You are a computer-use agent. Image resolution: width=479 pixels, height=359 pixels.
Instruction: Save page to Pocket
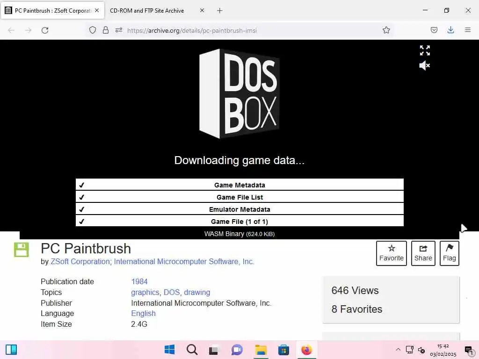click(434, 30)
